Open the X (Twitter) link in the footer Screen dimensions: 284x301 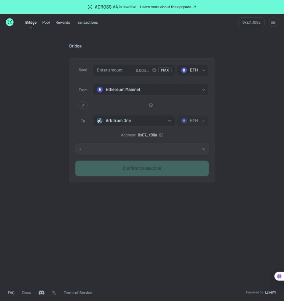[x=54, y=292]
